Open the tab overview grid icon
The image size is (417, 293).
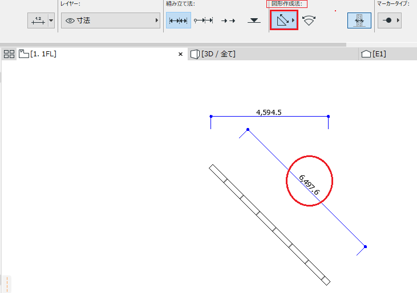tap(9, 54)
